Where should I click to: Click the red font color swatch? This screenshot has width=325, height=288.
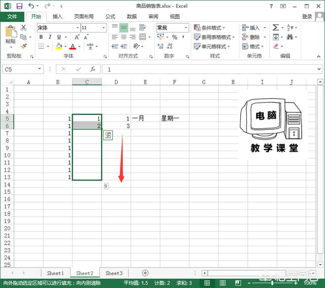pyautogui.click(x=72, y=47)
